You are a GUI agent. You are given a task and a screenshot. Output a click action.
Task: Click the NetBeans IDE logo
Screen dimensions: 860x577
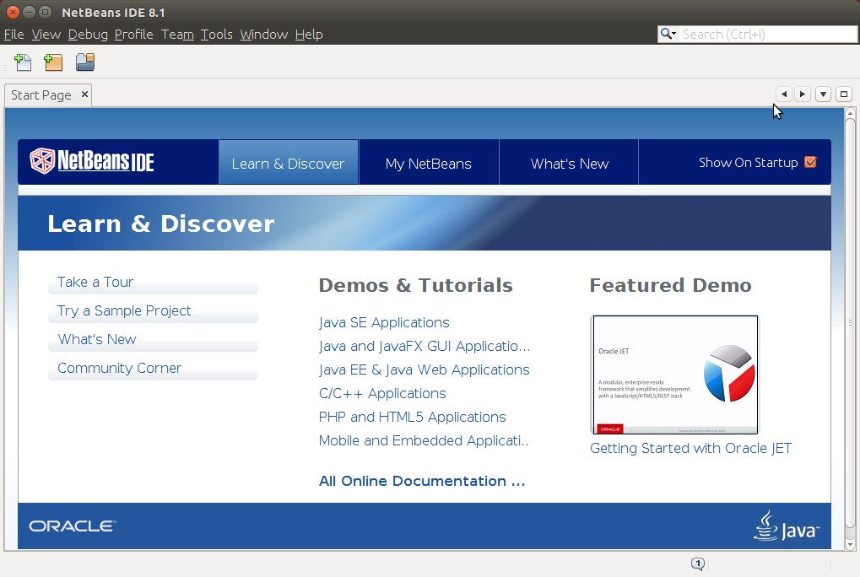(x=92, y=161)
